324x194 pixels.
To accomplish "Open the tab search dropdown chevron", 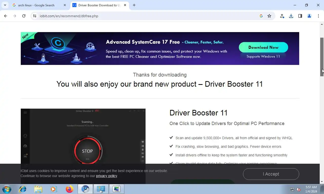I will click(5, 5).
